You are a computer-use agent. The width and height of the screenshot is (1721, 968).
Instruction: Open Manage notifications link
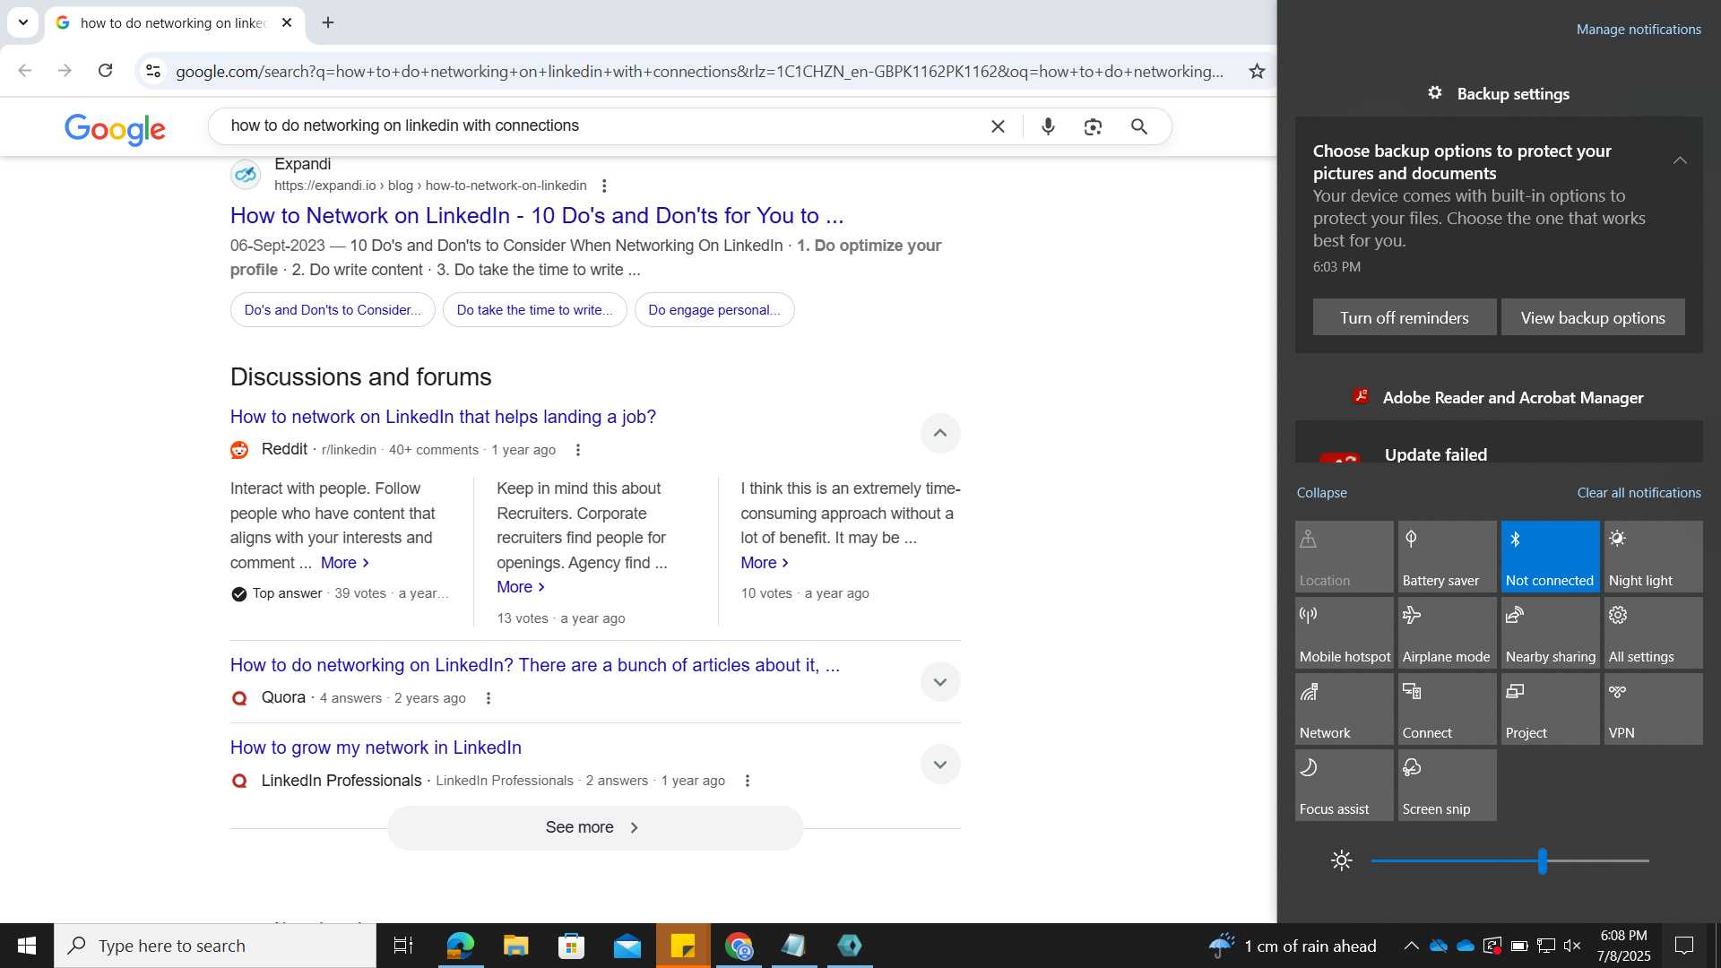(x=1639, y=30)
